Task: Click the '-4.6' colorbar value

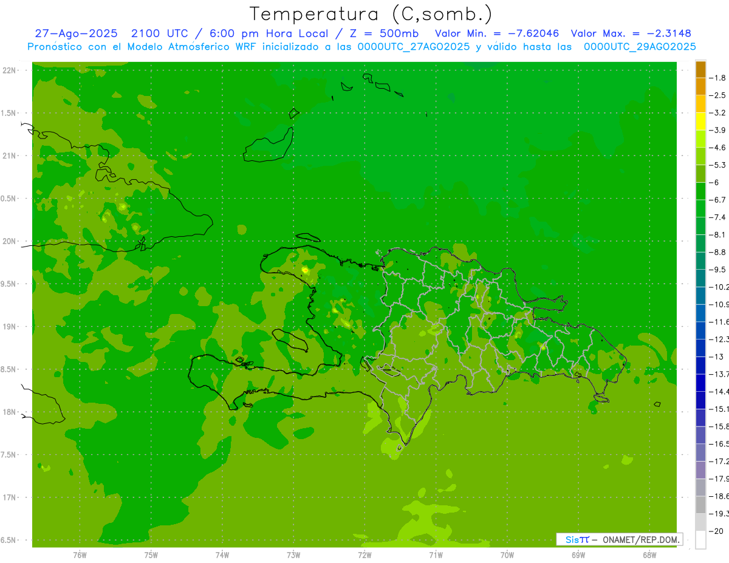Action: tap(718, 148)
